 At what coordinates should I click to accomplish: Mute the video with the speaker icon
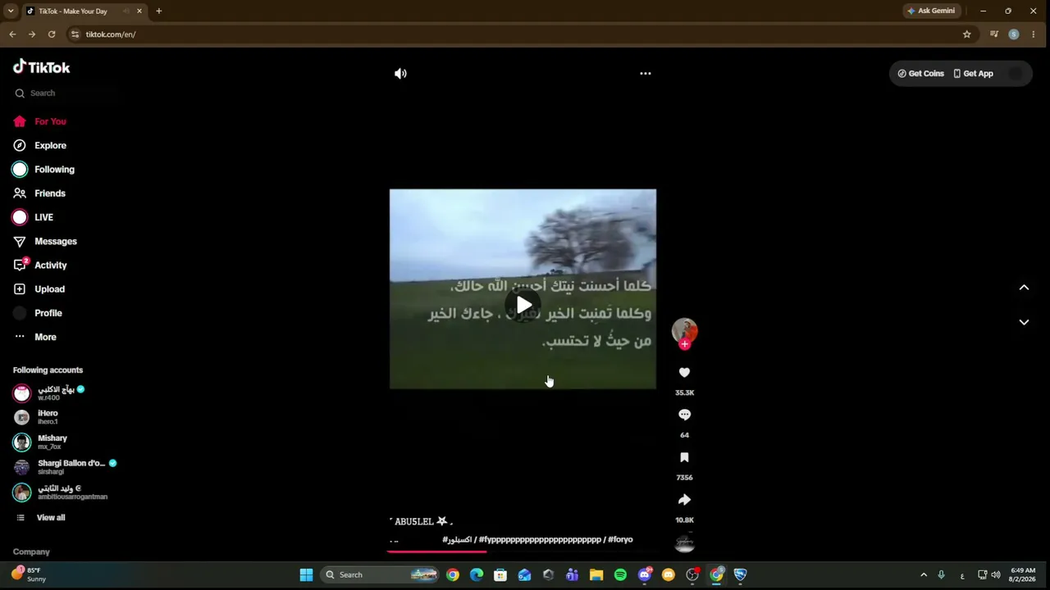(400, 74)
